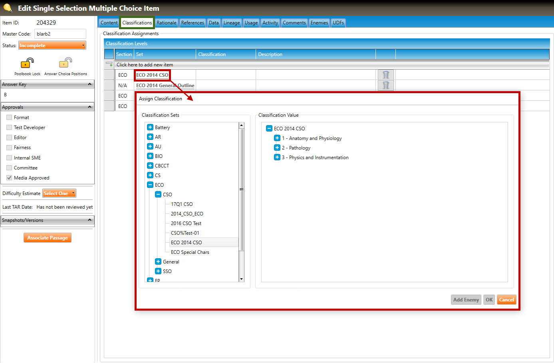Switch to the Rationale tab
Screen dimensions: 554x363
click(x=166, y=23)
